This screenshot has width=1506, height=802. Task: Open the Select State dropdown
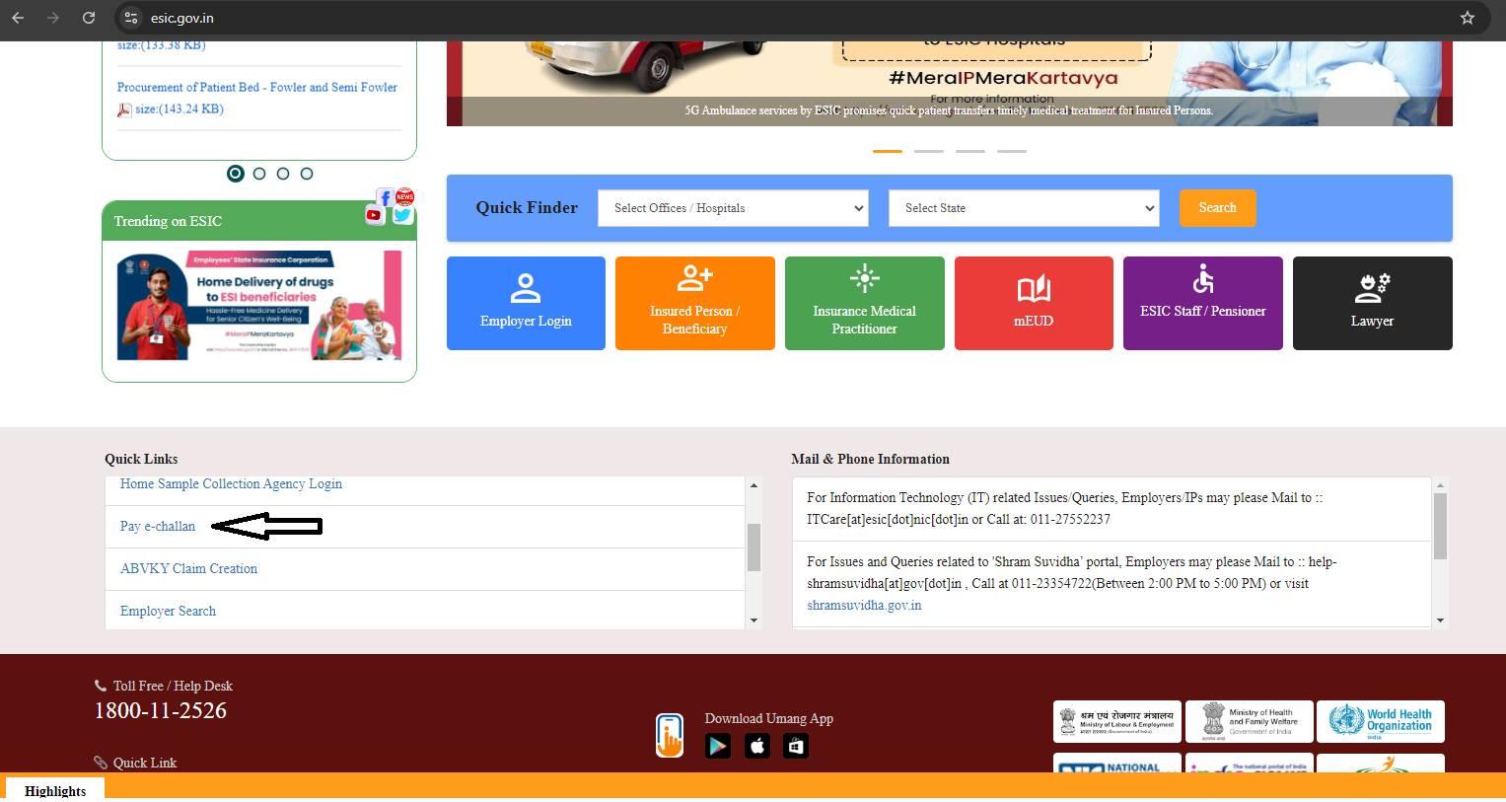pos(1023,208)
